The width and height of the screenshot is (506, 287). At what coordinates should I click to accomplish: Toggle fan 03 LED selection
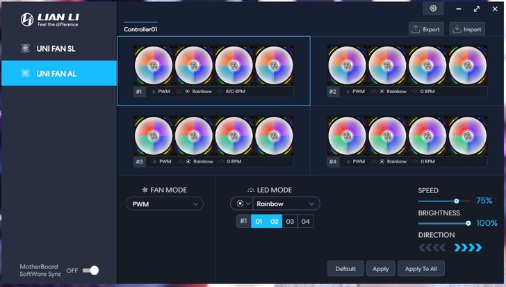coord(290,221)
